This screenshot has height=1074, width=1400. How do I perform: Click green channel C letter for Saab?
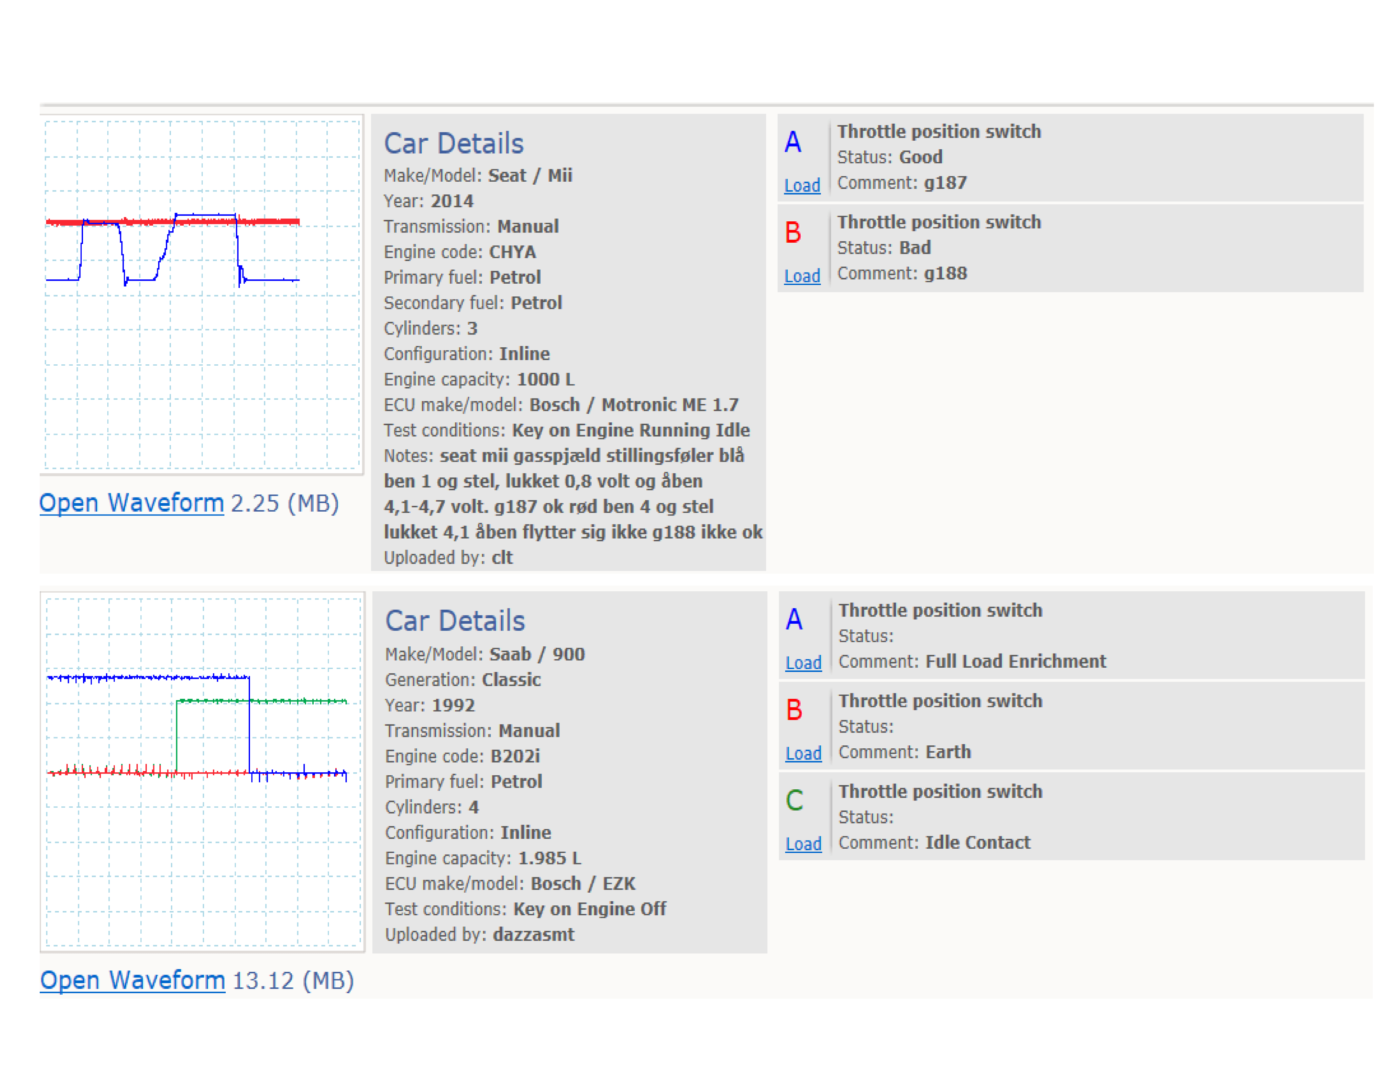click(794, 800)
